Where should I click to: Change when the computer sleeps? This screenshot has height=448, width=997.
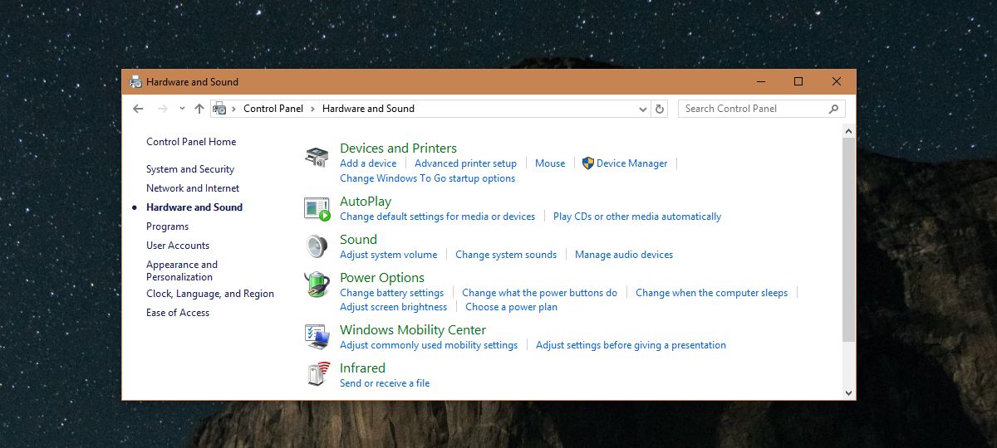pos(711,293)
